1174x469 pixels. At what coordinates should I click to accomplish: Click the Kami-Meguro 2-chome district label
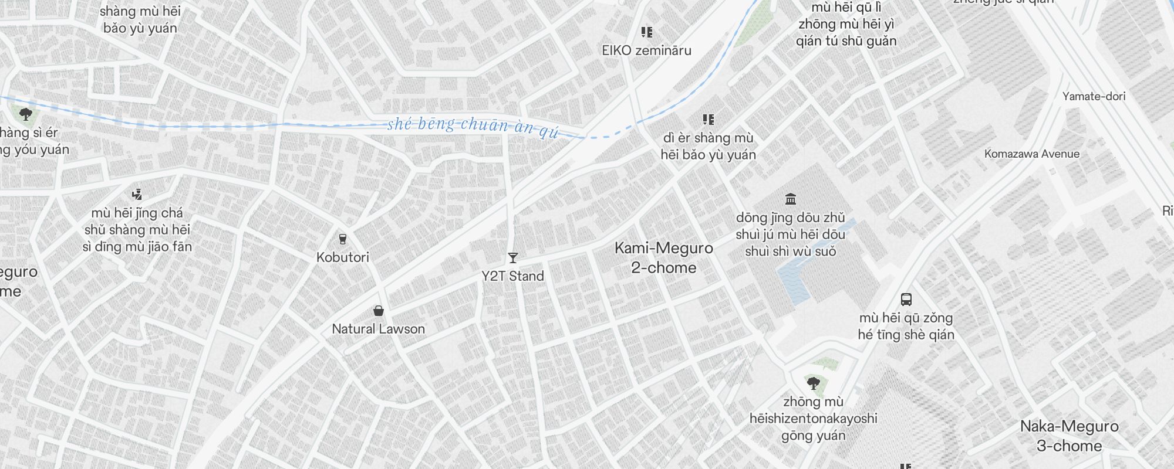(664, 258)
